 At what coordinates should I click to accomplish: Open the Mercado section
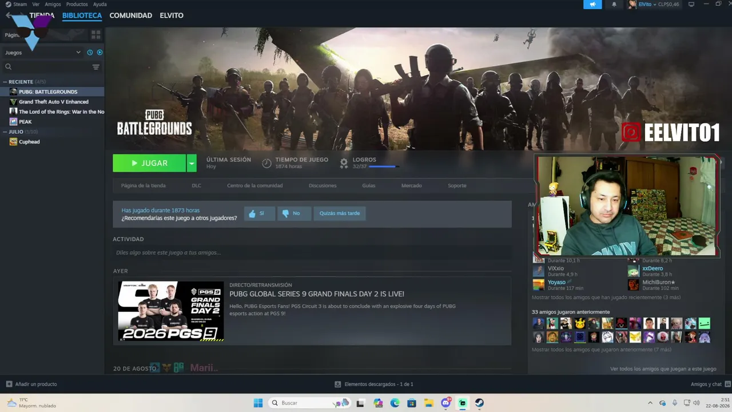point(411,185)
